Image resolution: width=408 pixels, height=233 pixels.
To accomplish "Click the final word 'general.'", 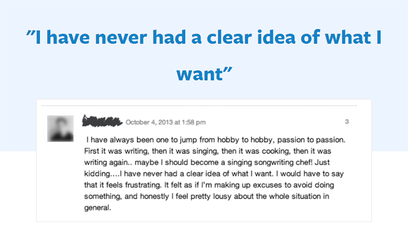I will click(x=97, y=208).
